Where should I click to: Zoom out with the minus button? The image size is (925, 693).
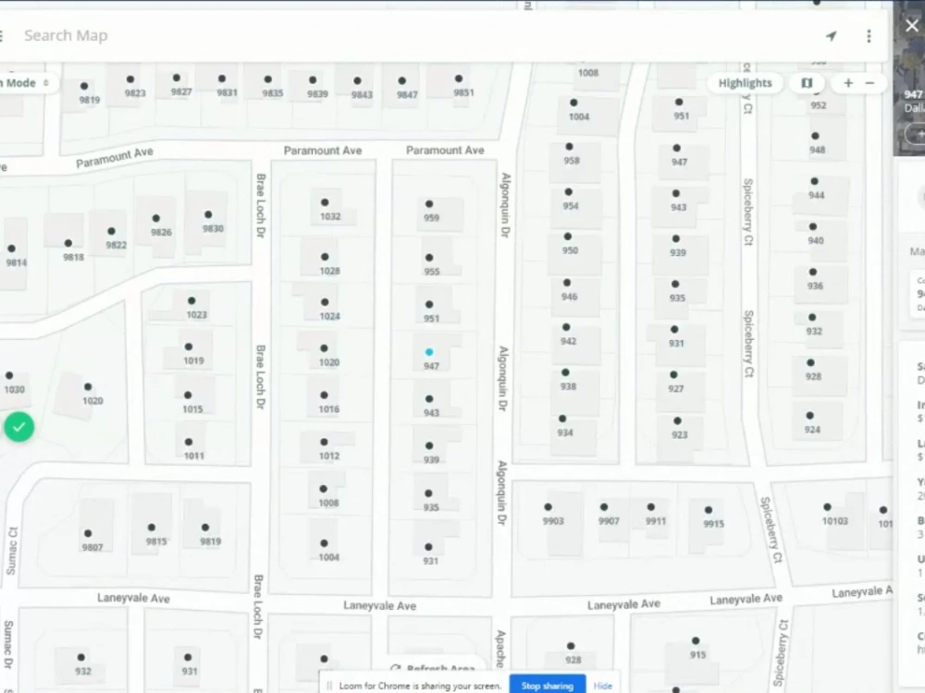click(869, 83)
